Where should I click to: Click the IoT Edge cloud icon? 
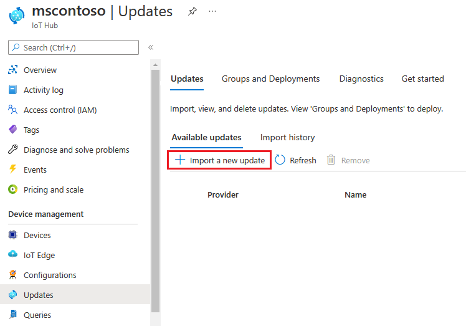[x=12, y=256]
